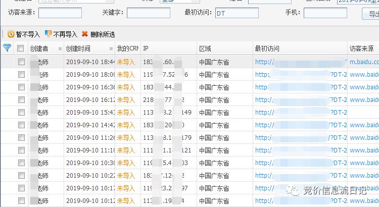Sort by 创建者 column header
The image size is (379, 207).
click(39, 48)
